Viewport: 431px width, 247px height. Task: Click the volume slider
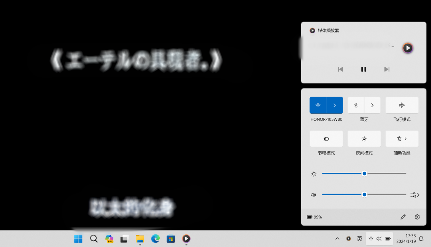click(x=364, y=195)
